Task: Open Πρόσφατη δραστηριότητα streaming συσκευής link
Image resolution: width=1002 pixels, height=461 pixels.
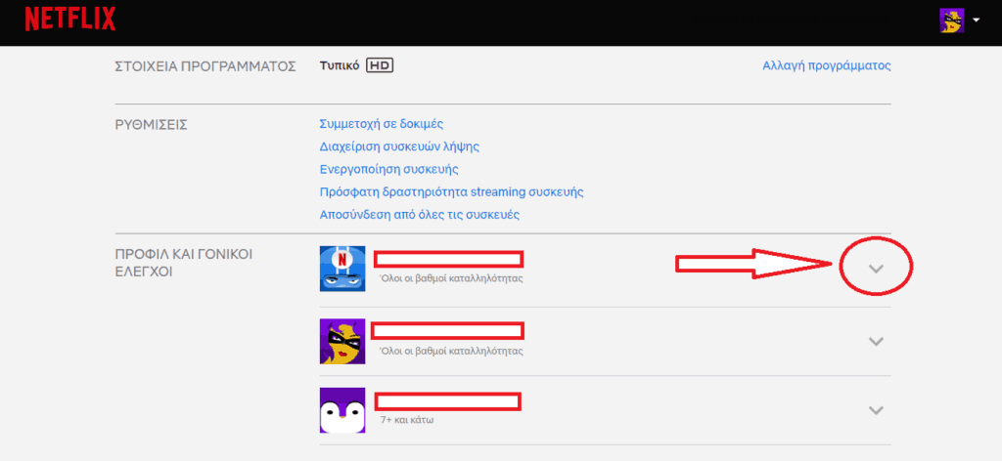Action: (451, 192)
